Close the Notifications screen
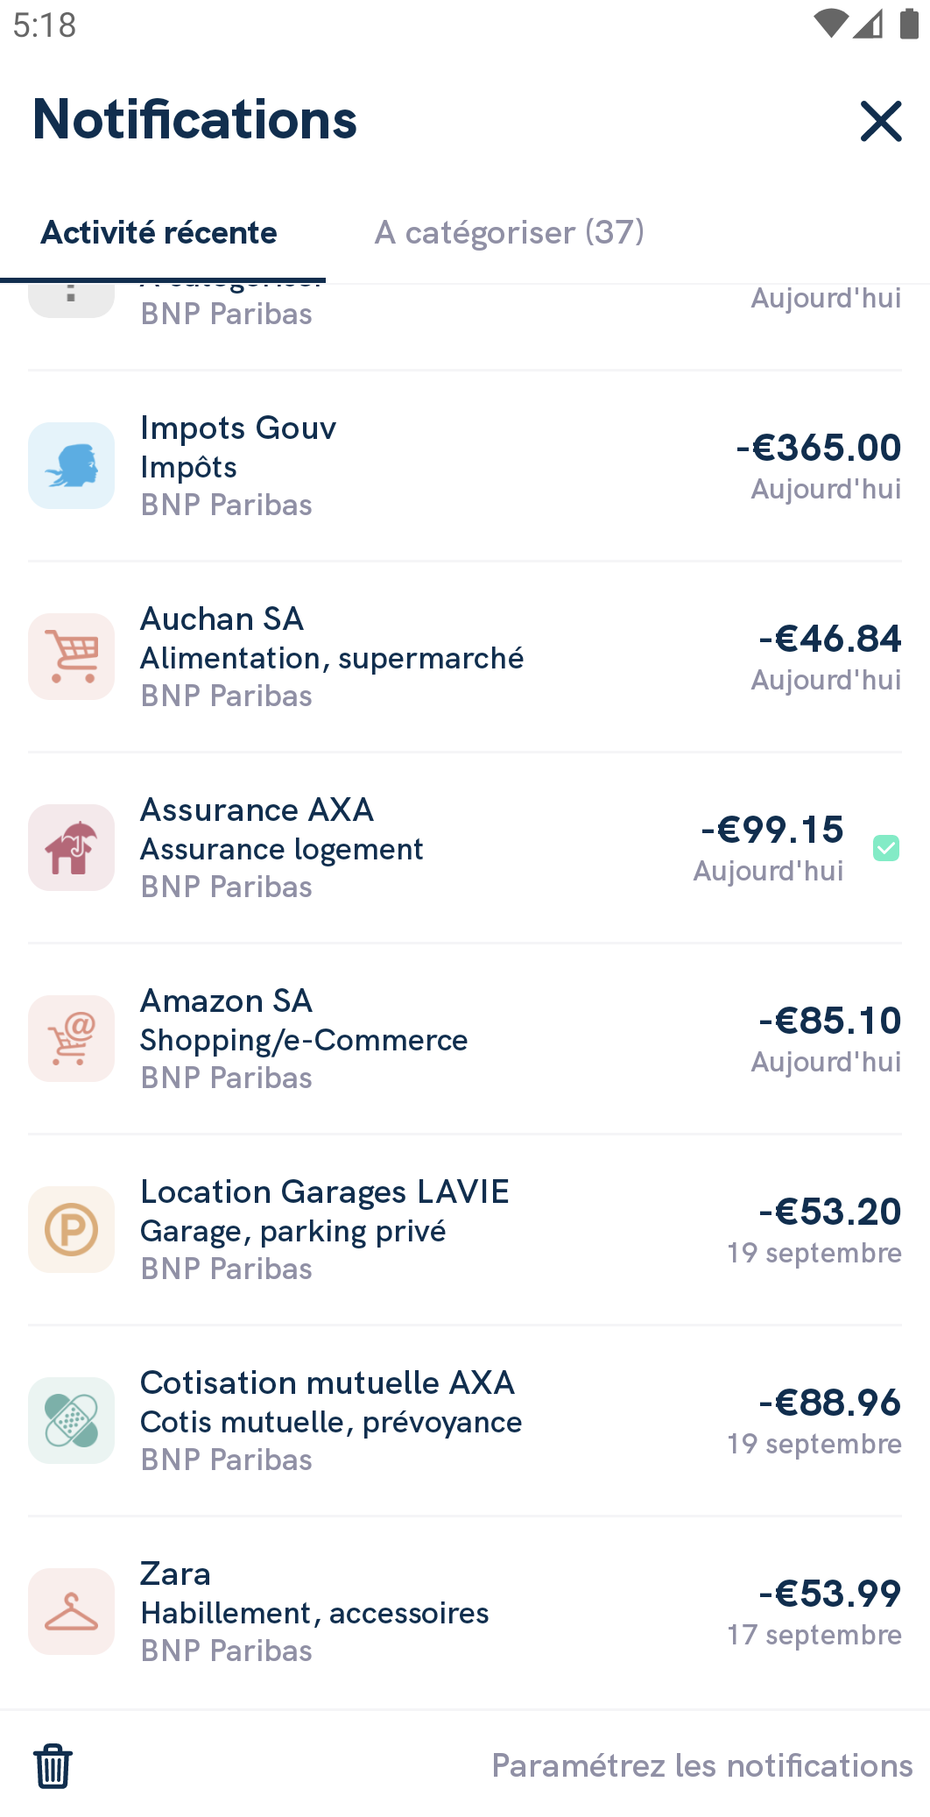930x1817 pixels. point(881,121)
